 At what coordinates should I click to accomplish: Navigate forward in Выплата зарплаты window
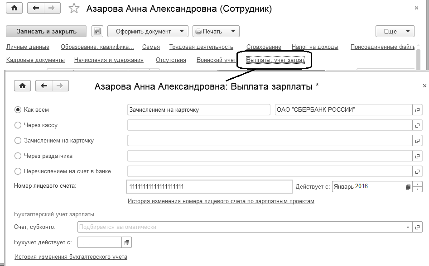[60, 86]
